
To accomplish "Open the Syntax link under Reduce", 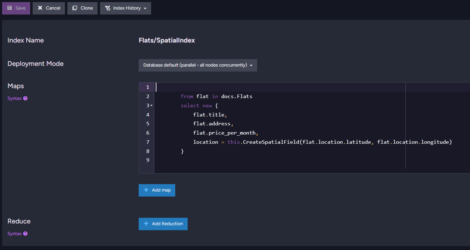I will (15, 234).
